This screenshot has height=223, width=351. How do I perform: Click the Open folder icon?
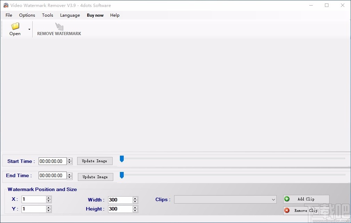coord(15,26)
